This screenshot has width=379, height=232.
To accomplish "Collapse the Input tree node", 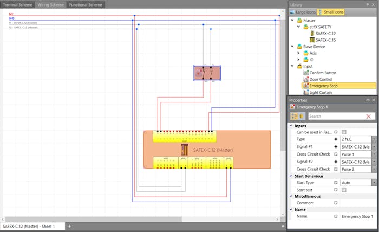I will [x=292, y=66].
